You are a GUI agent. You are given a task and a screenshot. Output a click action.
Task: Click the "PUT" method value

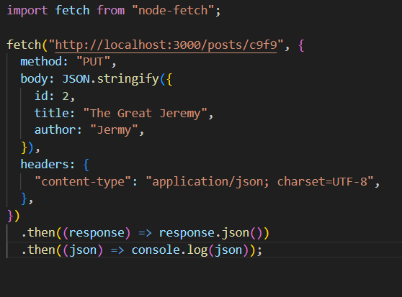(x=94, y=62)
